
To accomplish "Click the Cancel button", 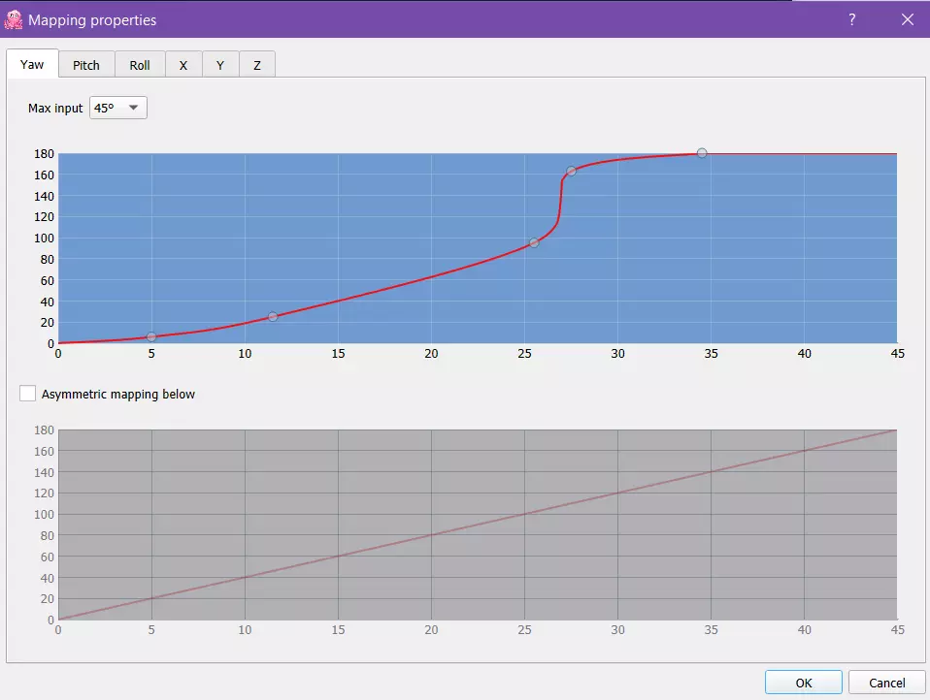I will 886,683.
